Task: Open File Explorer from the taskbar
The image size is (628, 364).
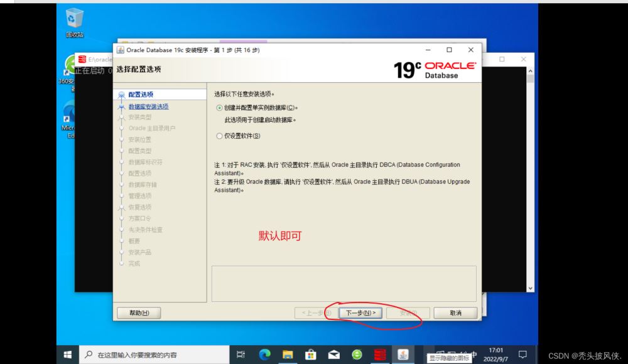Action: tap(288, 355)
